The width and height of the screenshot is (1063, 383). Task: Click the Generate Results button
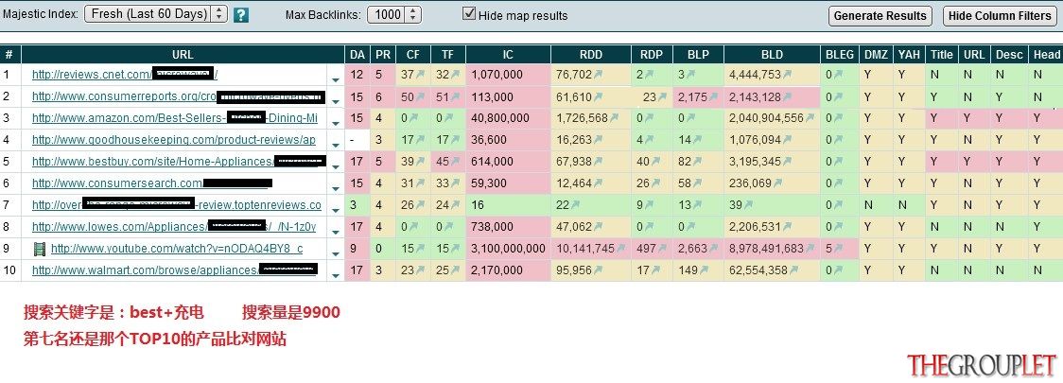pos(880,16)
